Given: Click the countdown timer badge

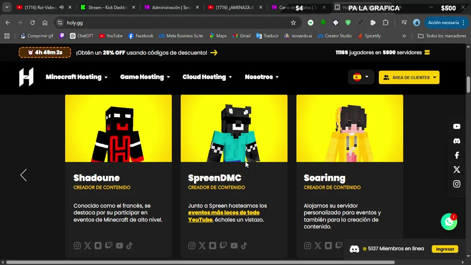Looking at the screenshot, I should click(45, 53).
